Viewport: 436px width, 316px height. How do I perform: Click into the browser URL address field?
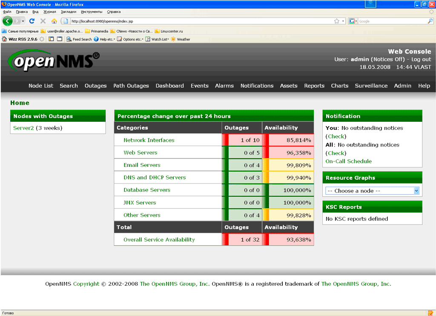(200, 21)
